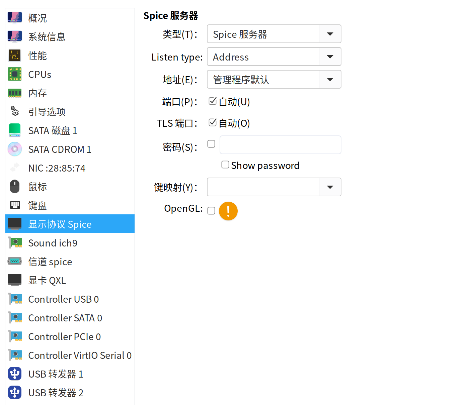Click the Sound ich9 device icon
This screenshot has height=405, width=471.
15,243
